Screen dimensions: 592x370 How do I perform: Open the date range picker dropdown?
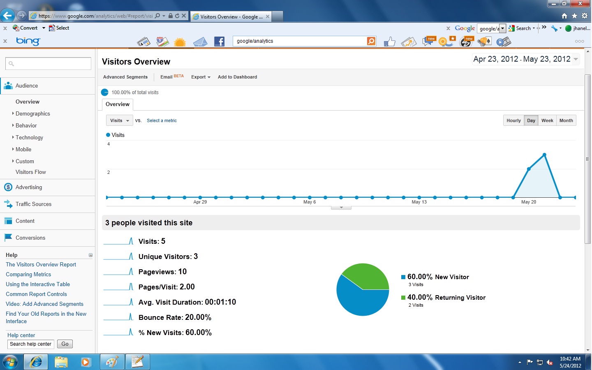coord(576,59)
